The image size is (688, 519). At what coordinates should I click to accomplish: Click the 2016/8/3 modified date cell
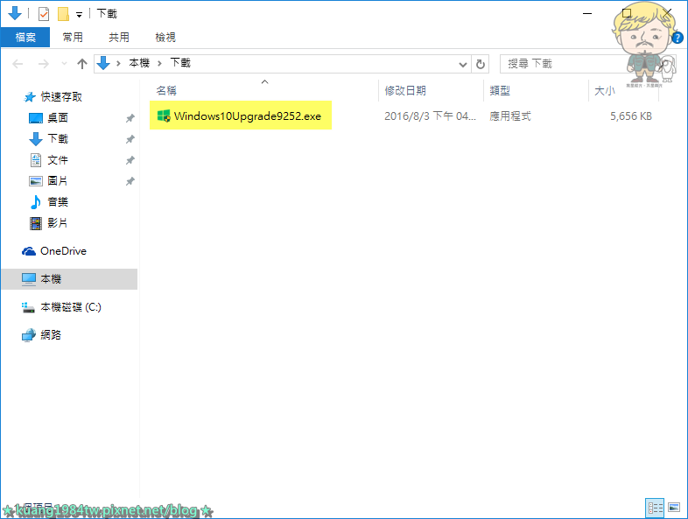[x=430, y=116]
